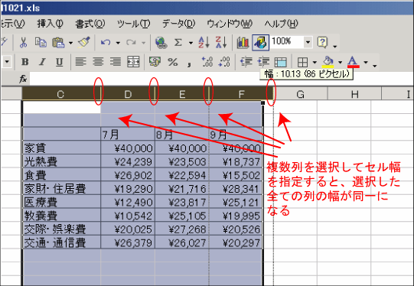Open the 書式(O) menu
The width and height of the screenshot is (414, 286).
(90, 24)
